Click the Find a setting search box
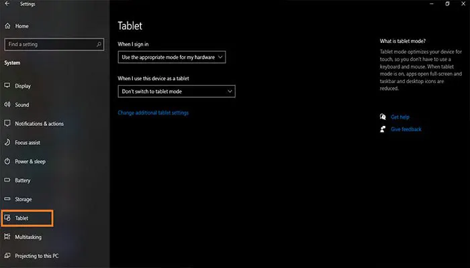 [50, 44]
